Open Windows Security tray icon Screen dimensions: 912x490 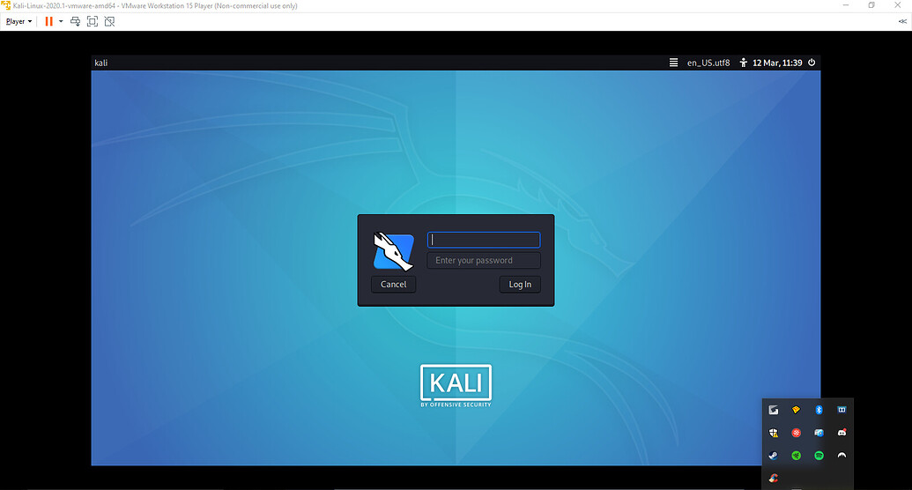pos(773,433)
